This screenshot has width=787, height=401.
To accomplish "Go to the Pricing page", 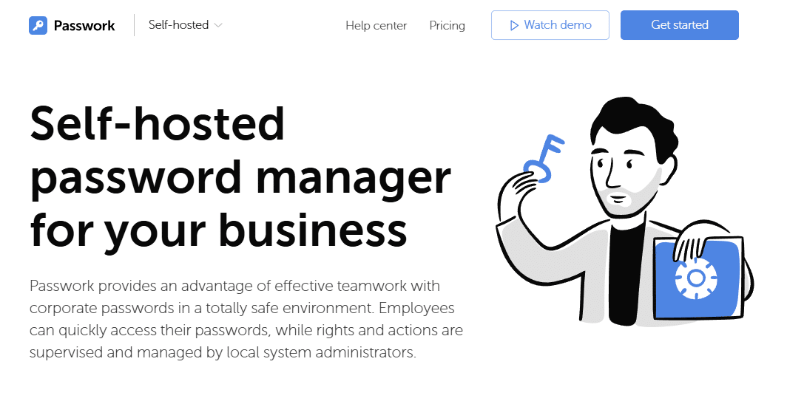I will [x=447, y=26].
